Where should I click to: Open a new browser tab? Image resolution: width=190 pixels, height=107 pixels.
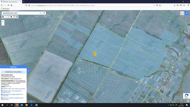click(x=24, y=1)
